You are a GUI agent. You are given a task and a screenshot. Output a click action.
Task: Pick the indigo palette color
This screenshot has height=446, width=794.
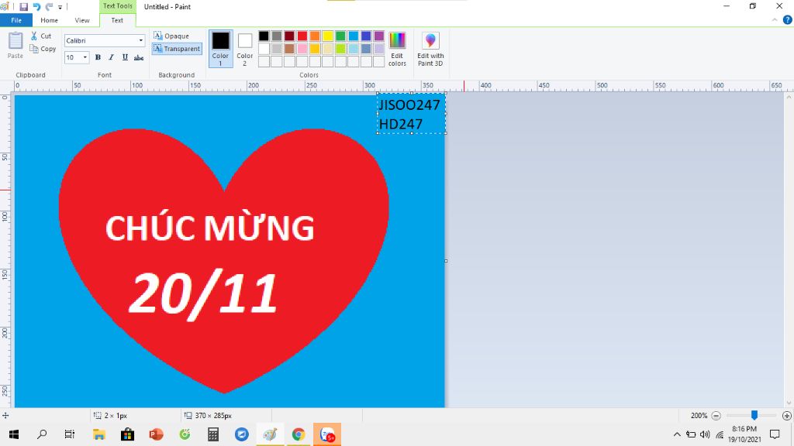coord(366,36)
